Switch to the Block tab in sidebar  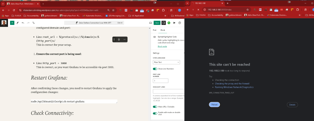click(163, 30)
